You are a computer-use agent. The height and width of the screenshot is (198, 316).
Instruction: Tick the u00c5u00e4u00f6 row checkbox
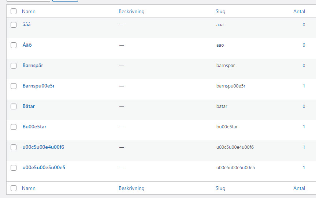[x=14, y=147]
